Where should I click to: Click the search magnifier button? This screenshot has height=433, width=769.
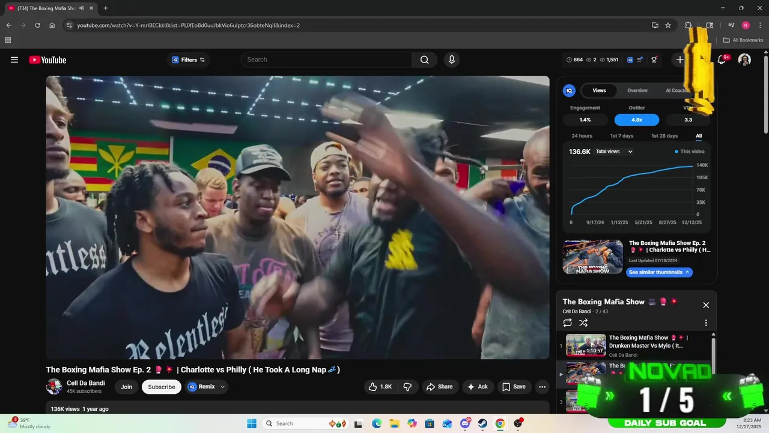424,60
